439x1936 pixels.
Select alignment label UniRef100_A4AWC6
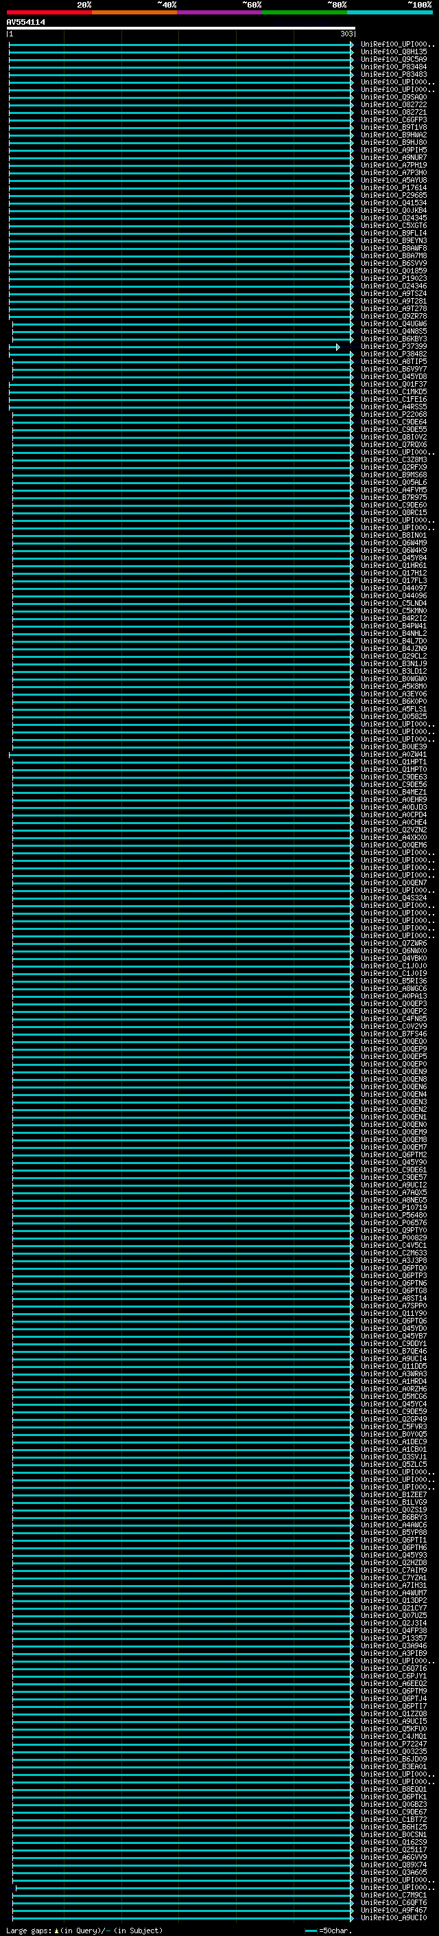[394, 1524]
